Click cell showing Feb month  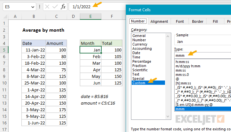click(x=91, y=56)
